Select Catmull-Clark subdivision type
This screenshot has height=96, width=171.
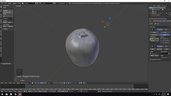pos(154,35)
